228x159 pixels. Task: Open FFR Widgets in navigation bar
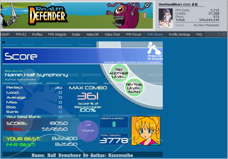[57, 34]
